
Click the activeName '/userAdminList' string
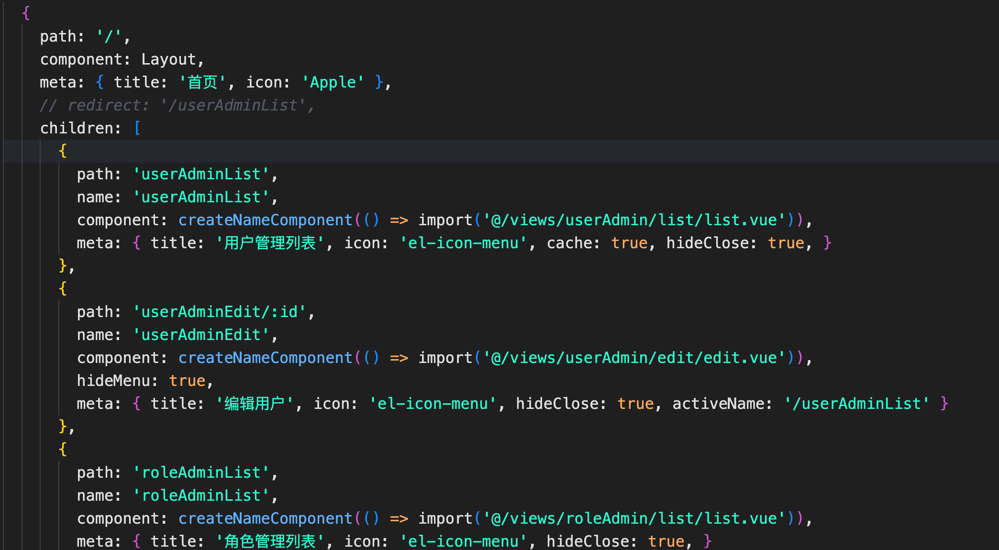click(856, 404)
